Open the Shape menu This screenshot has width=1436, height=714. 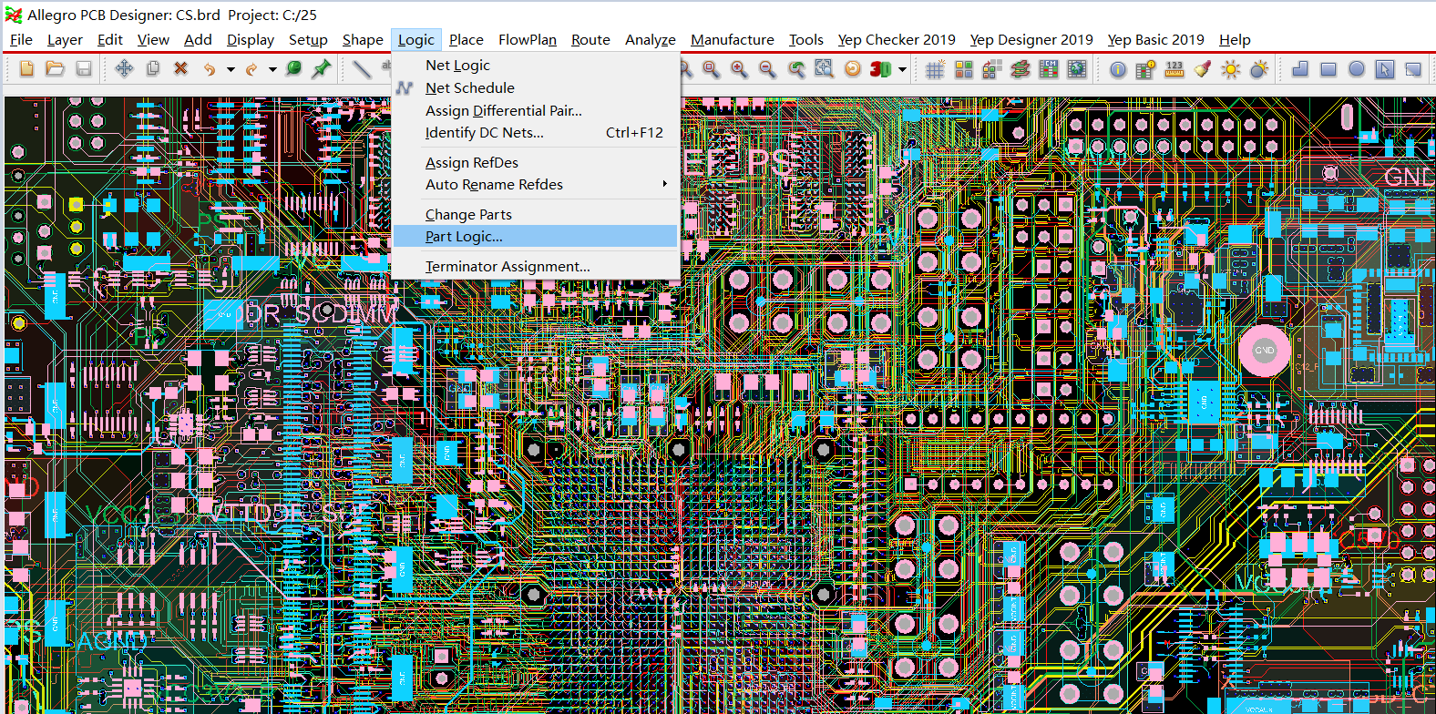(x=363, y=39)
